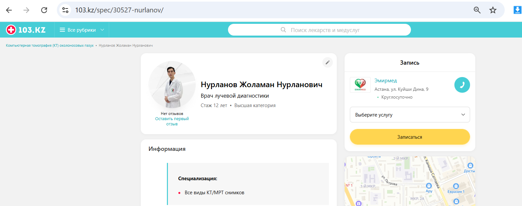Click the Информация section heading
The width and height of the screenshot is (522, 206).
167,149
